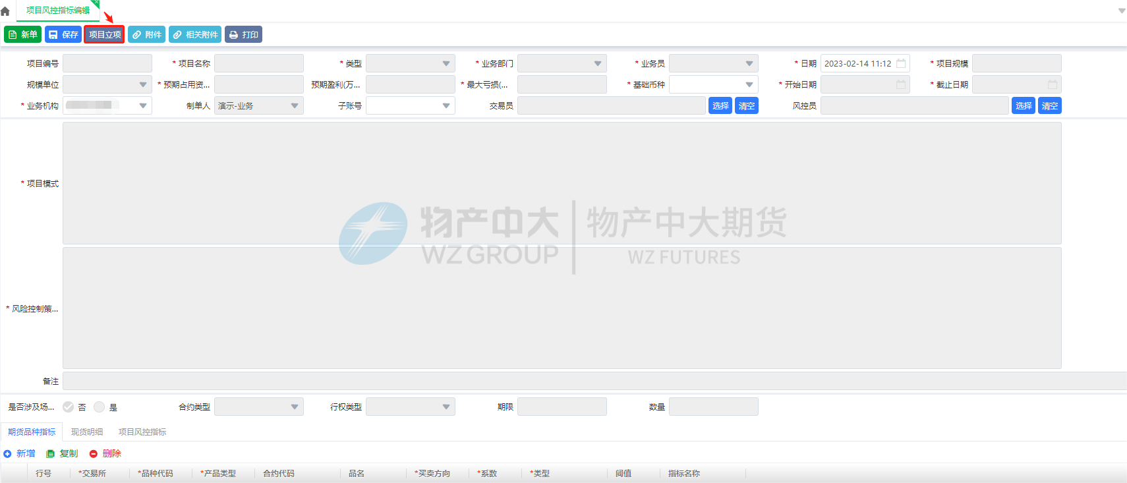Open 相关附件 related attachments
The image size is (1127, 483).
point(195,34)
